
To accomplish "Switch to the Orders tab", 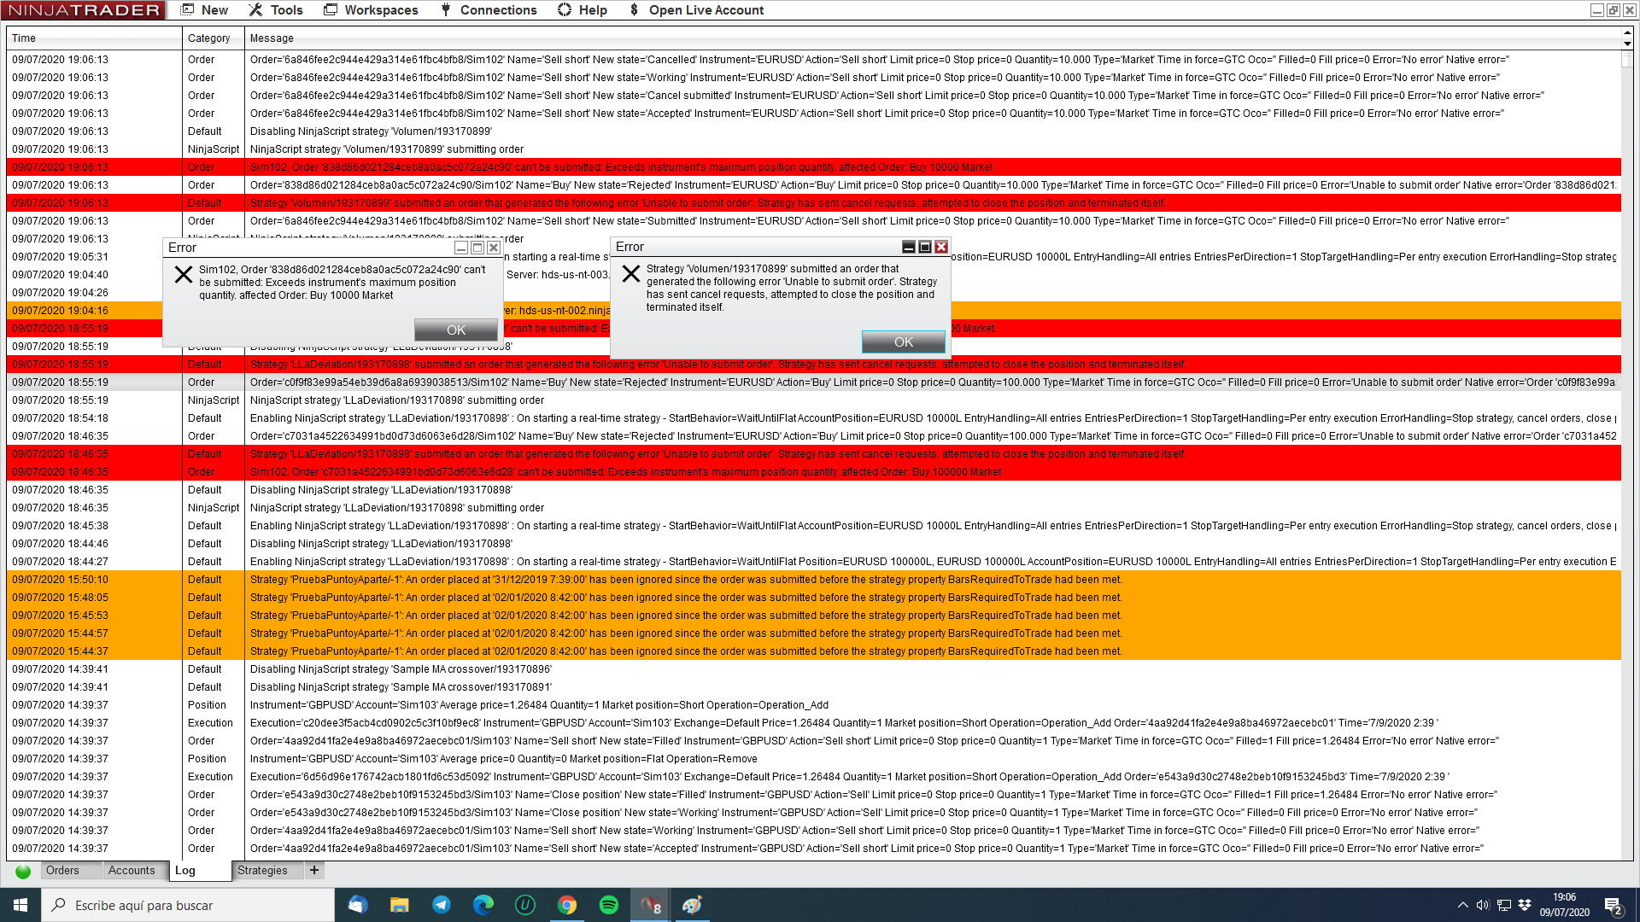I will (62, 871).
